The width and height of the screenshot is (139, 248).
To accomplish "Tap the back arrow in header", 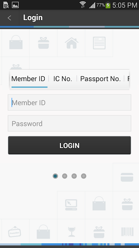I will (9, 18).
